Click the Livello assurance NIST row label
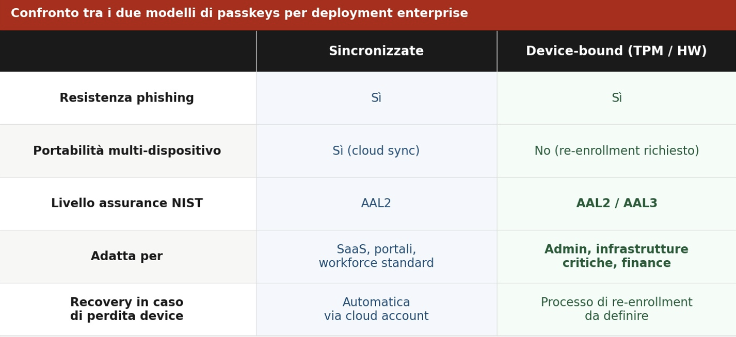Image resolution: width=736 pixels, height=337 pixels. pyautogui.click(x=127, y=204)
